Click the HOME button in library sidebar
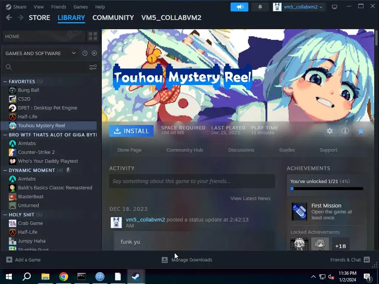This screenshot has width=379, height=284. (x=44, y=36)
